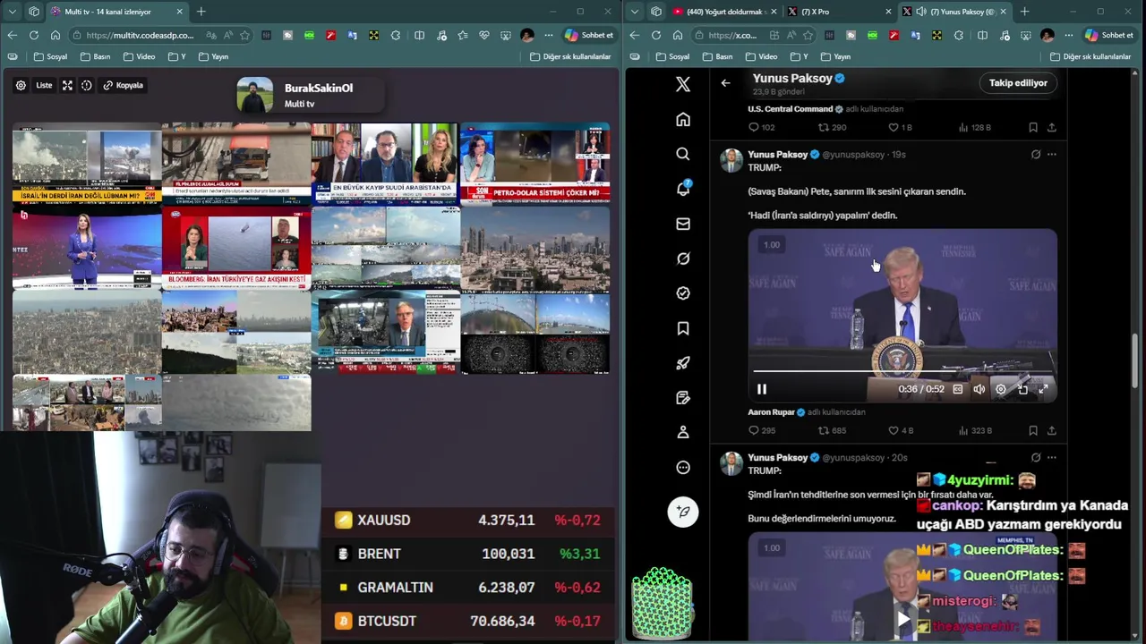Open More circle icon in X sidebar
This screenshot has height=644, width=1146.
[683, 467]
